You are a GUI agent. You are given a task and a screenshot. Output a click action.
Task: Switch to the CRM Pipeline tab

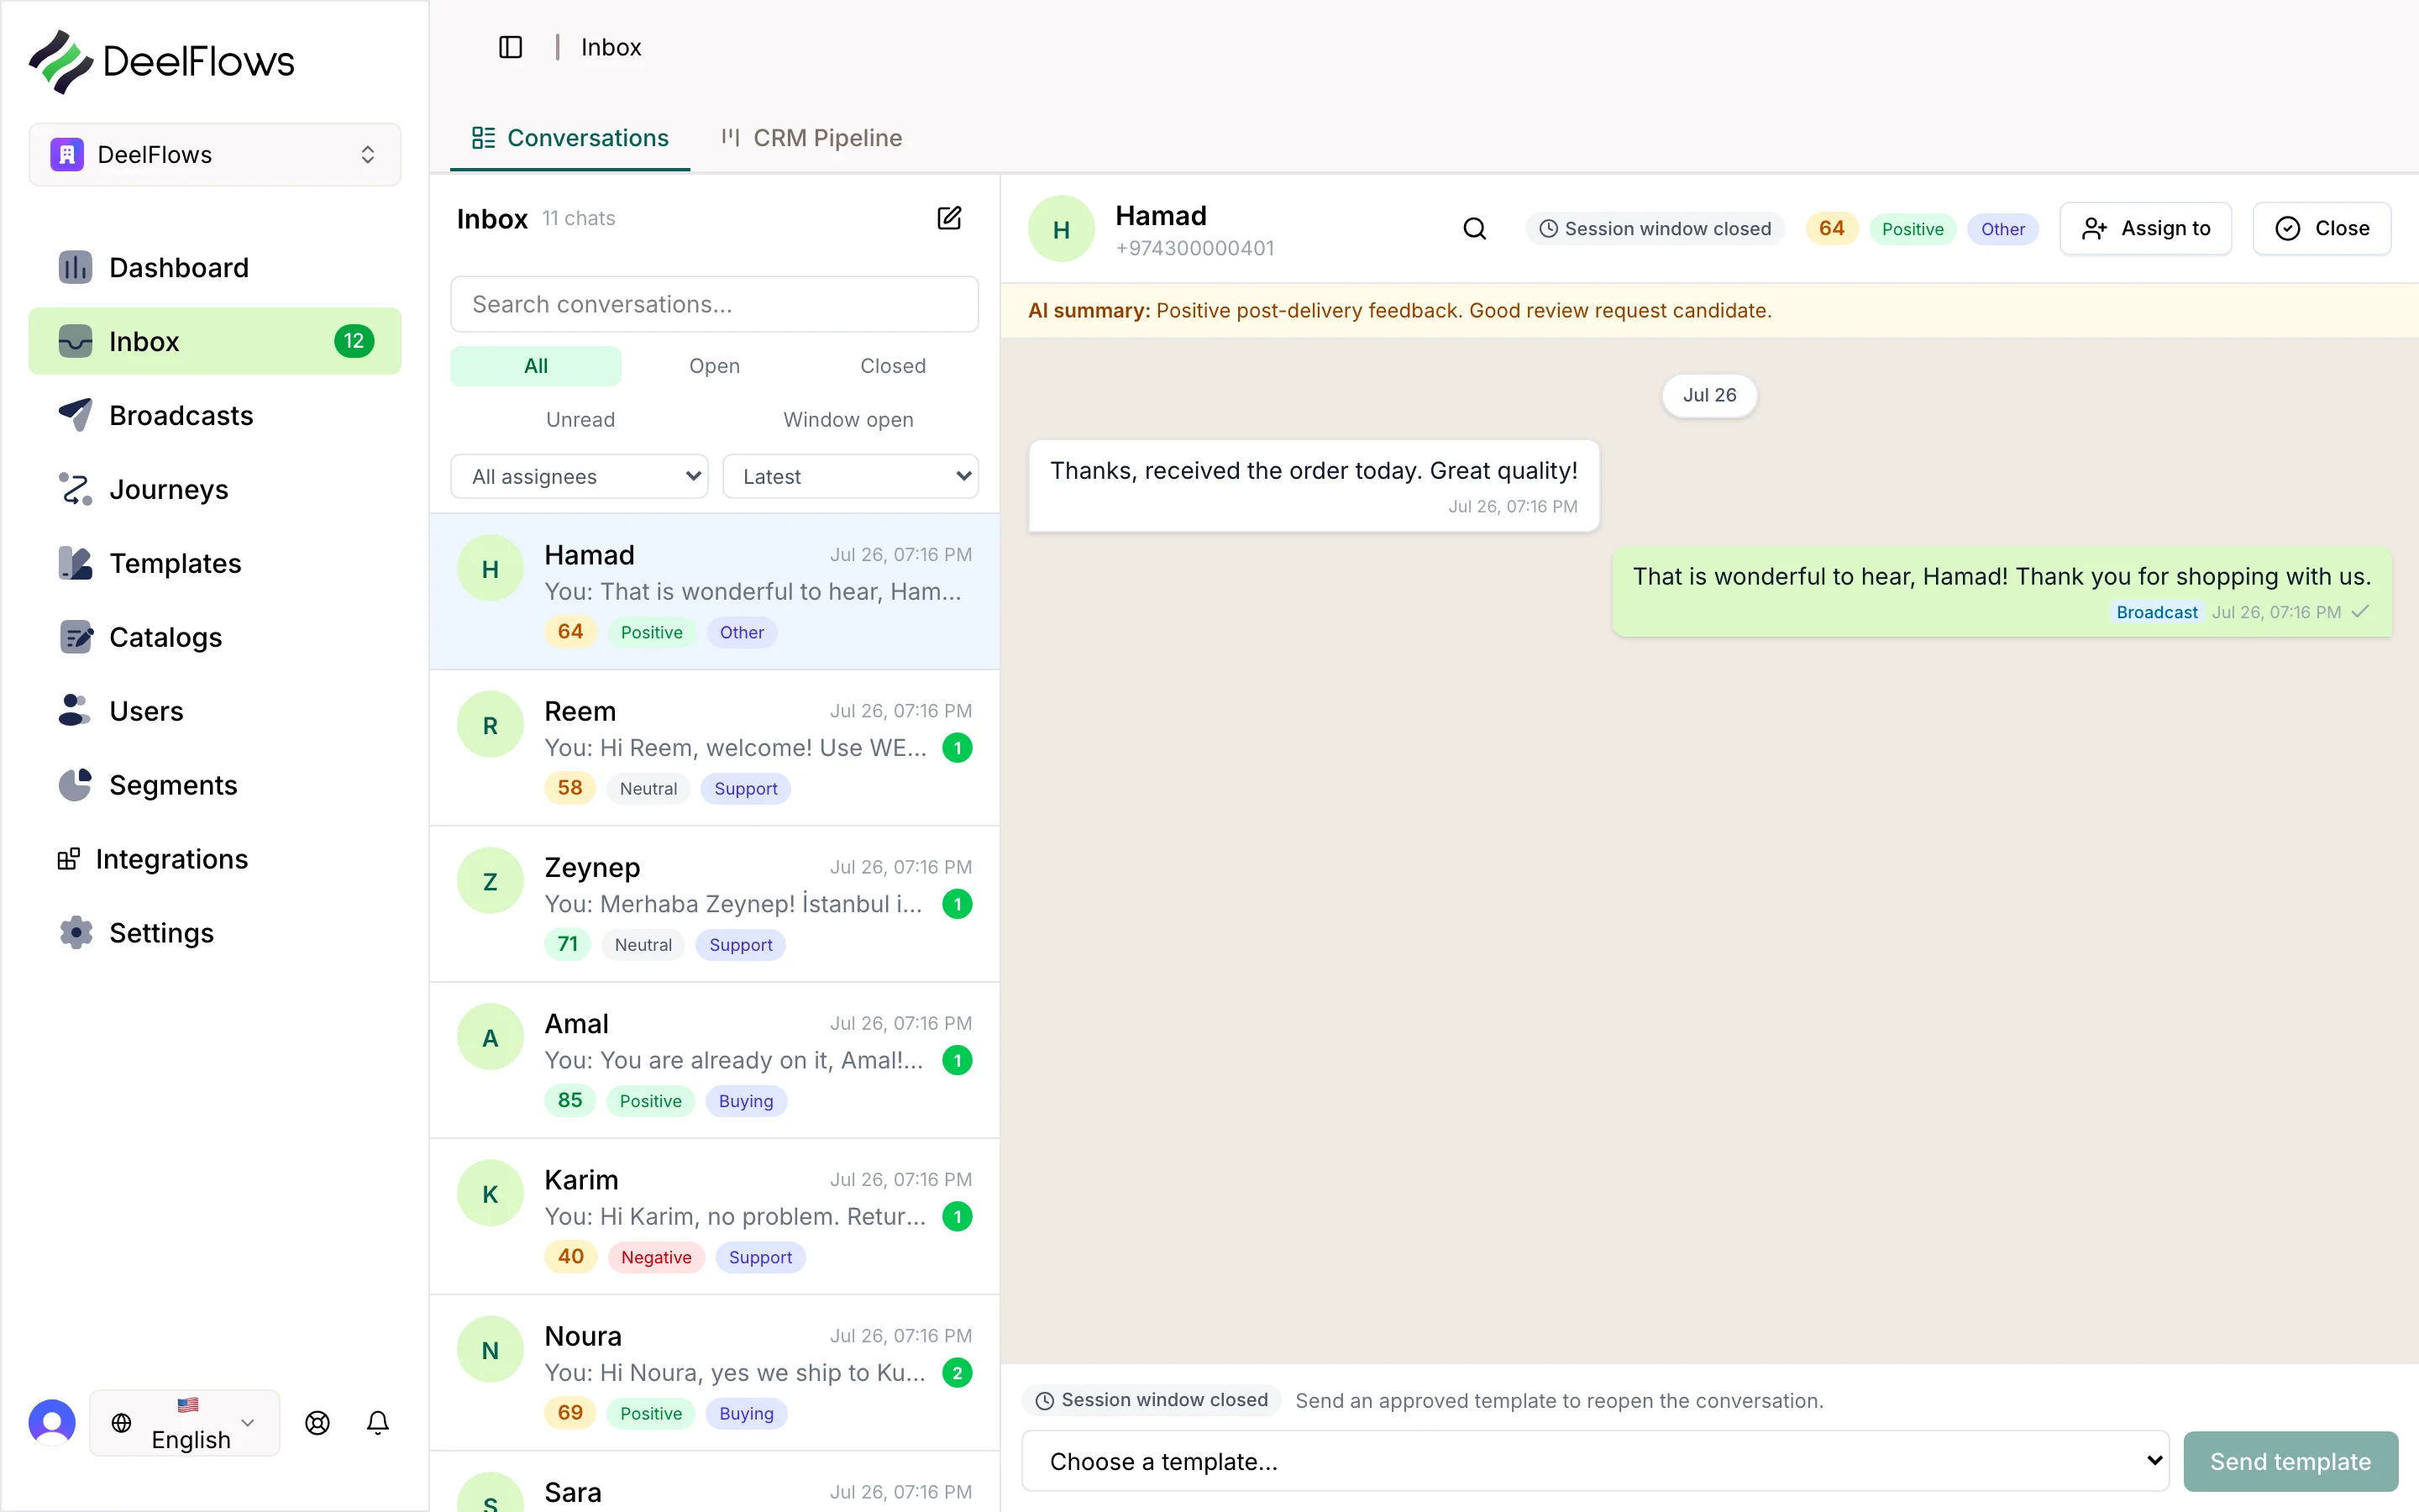coord(811,138)
